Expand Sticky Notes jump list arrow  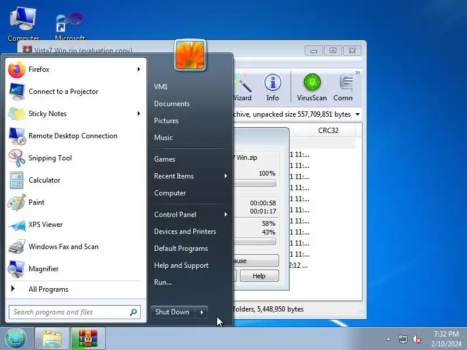tap(139, 113)
